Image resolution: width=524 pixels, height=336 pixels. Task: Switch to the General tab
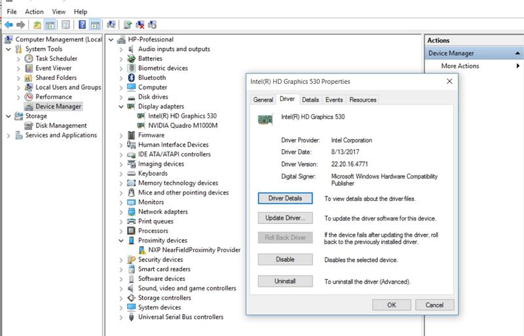click(263, 100)
